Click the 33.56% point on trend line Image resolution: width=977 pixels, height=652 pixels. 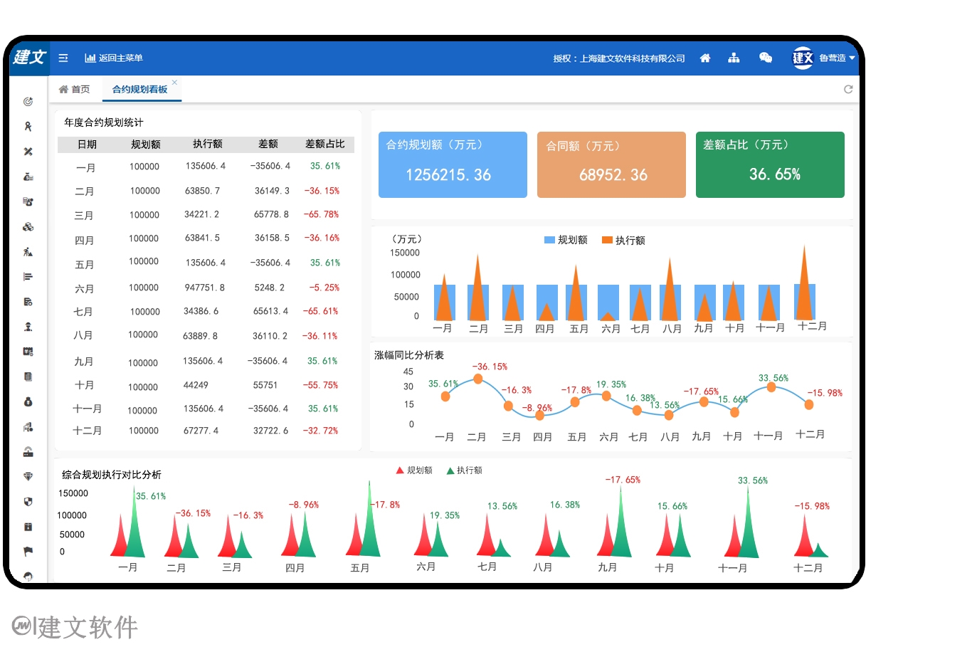click(x=772, y=388)
